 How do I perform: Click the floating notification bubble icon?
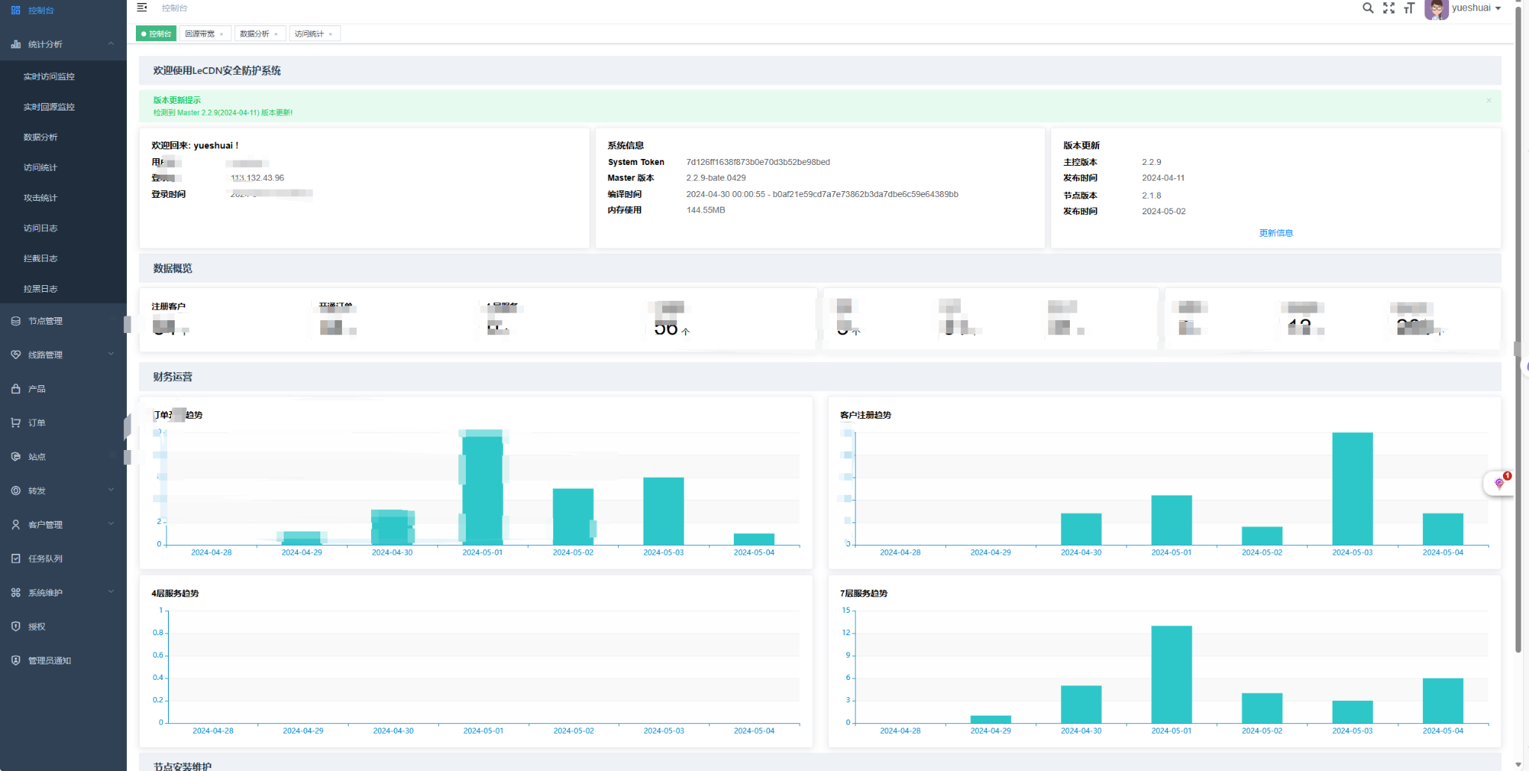coord(1499,483)
